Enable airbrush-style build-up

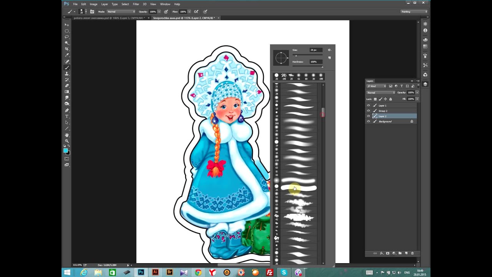[197, 12]
